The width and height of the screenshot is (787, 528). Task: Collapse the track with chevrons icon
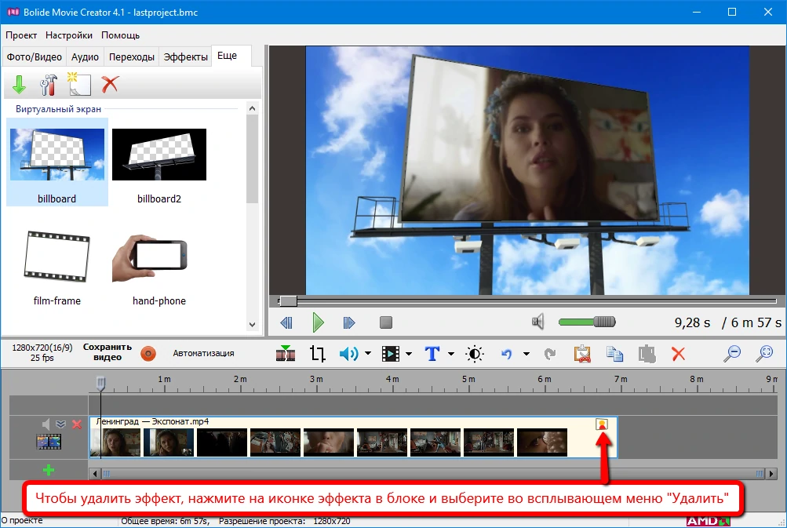pos(60,424)
